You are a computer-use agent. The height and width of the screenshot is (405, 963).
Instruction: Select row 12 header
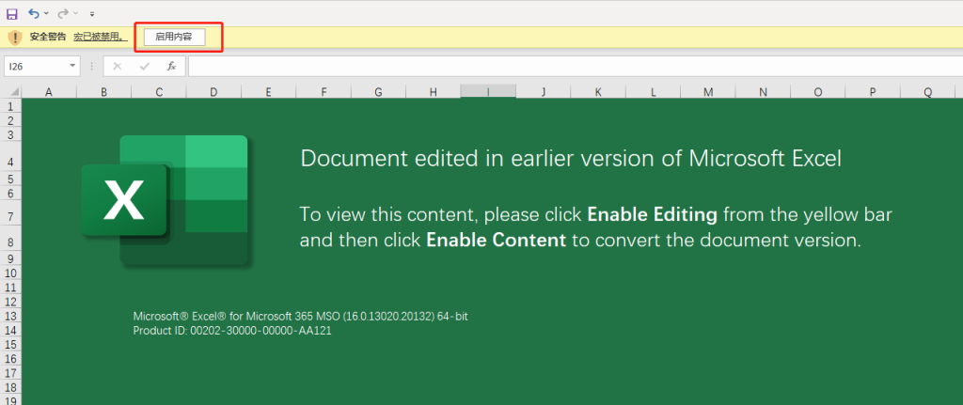pos(11,302)
